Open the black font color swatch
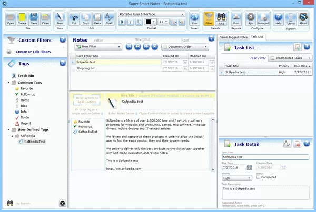 pyautogui.click(x=150, y=22)
